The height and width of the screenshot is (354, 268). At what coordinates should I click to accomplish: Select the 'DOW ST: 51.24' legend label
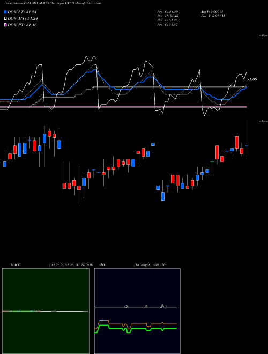(22, 12)
